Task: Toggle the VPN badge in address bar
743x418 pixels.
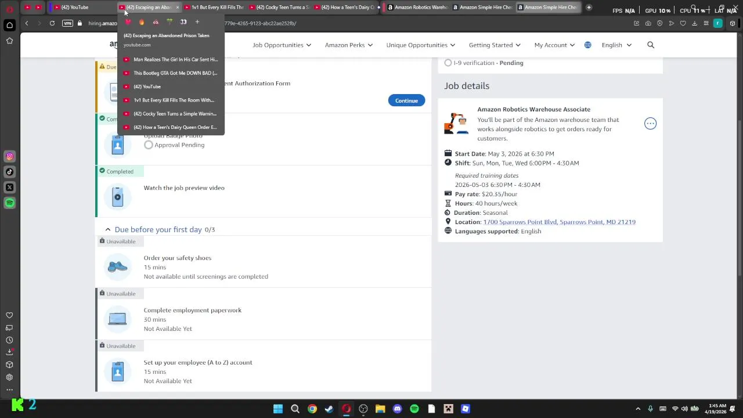Action: (67, 23)
